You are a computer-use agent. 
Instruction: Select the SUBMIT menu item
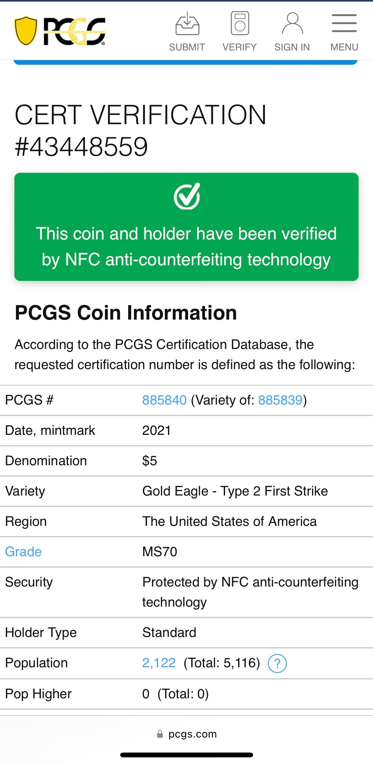tap(186, 47)
